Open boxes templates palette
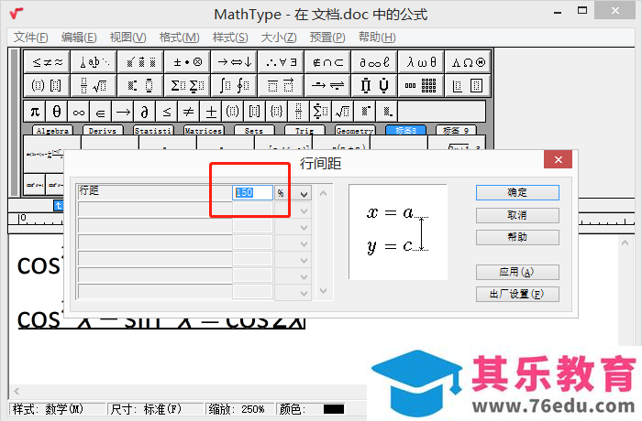 468,85
